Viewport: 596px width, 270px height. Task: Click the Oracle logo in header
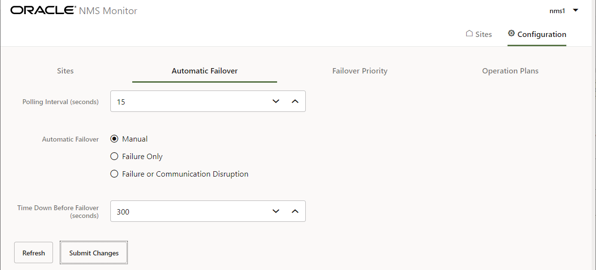pyautogui.click(x=43, y=10)
